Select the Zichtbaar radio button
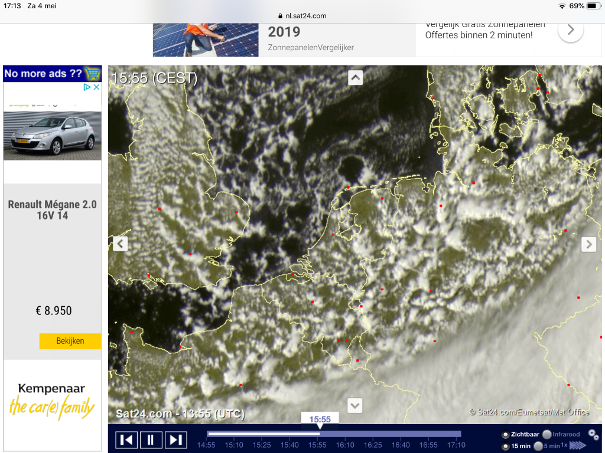This screenshot has height=453, width=605. pyautogui.click(x=505, y=435)
